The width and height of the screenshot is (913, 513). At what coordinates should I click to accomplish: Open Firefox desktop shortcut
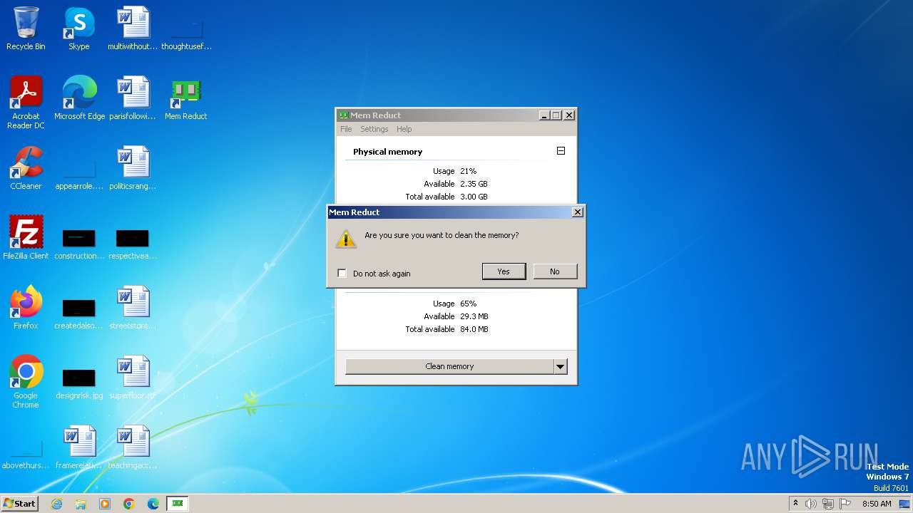tap(26, 308)
